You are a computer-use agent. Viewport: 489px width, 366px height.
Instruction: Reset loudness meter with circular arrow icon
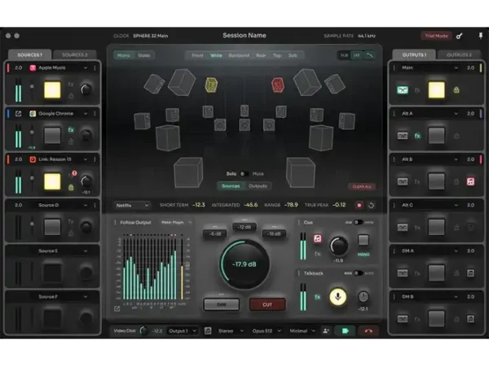pos(371,206)
